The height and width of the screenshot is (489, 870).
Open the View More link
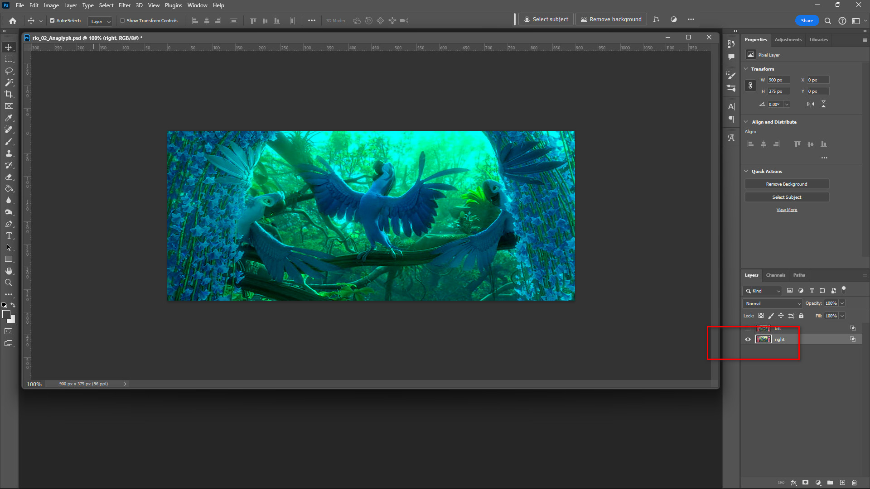pyautogui.click(x=787, y=210)
